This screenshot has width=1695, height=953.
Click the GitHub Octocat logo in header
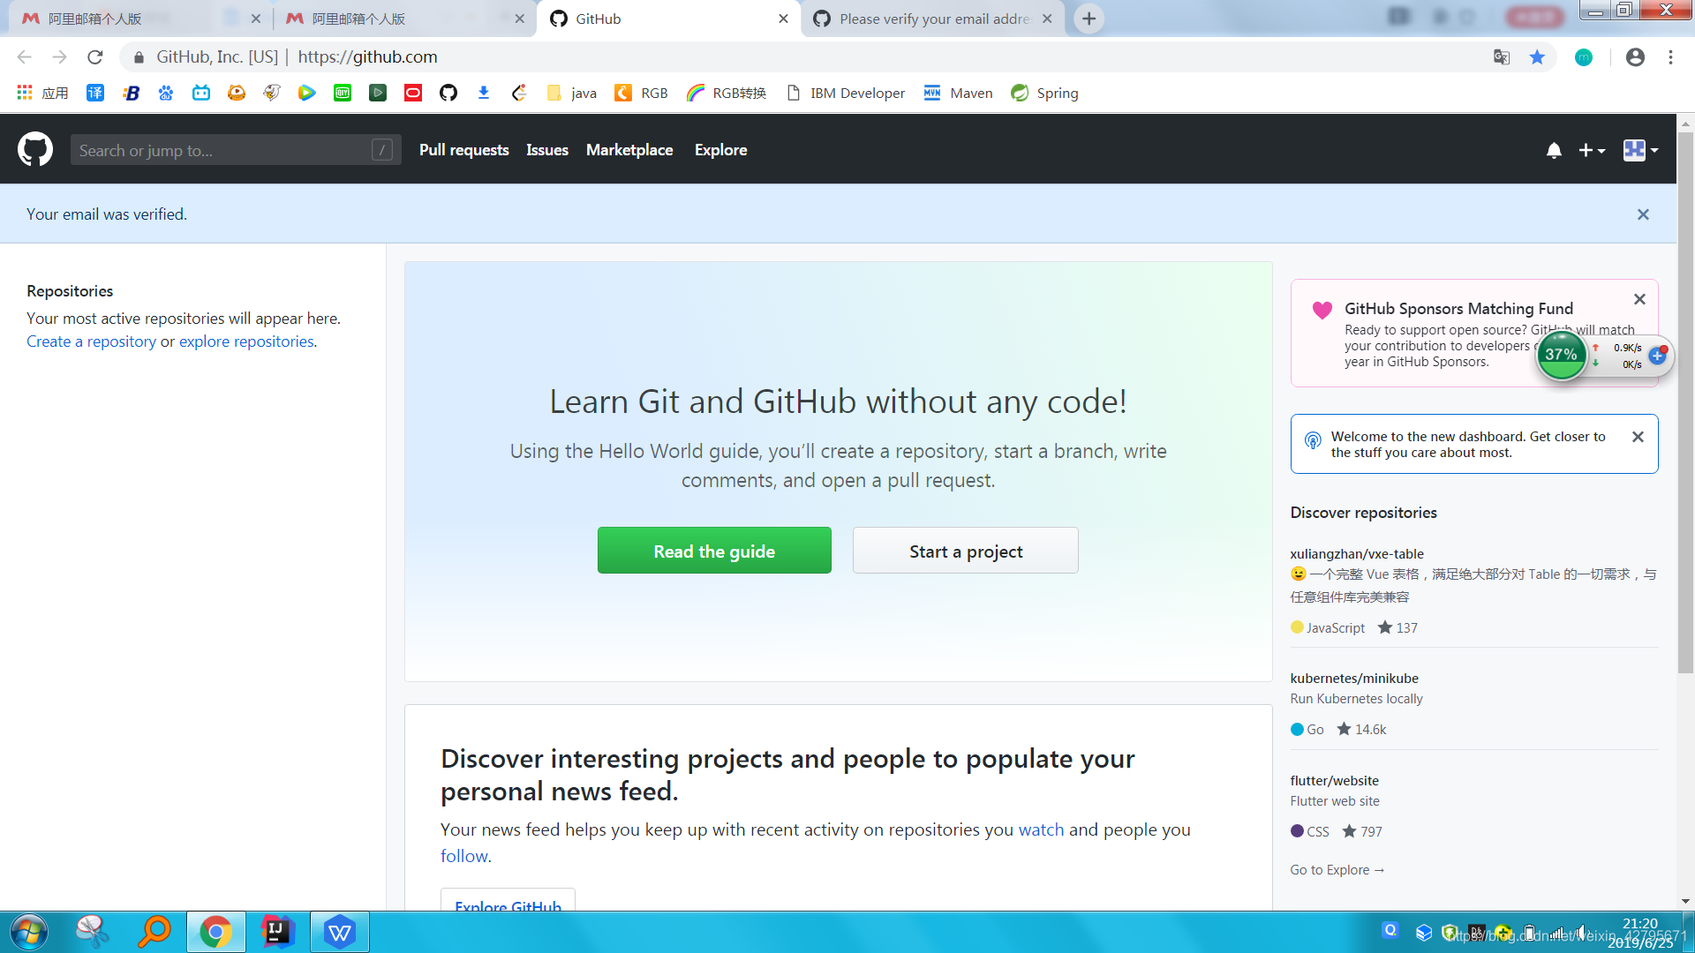[x=35, y=150]
